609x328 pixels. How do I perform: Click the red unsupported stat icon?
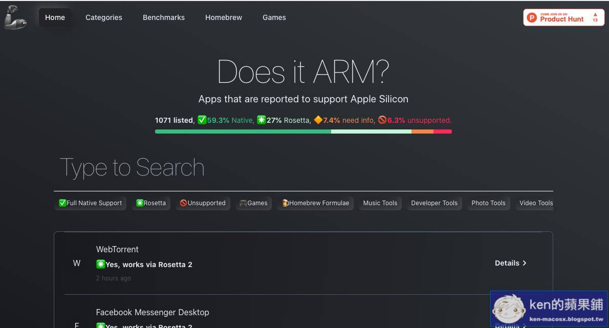pyautogui.click(x=382, y=120)
